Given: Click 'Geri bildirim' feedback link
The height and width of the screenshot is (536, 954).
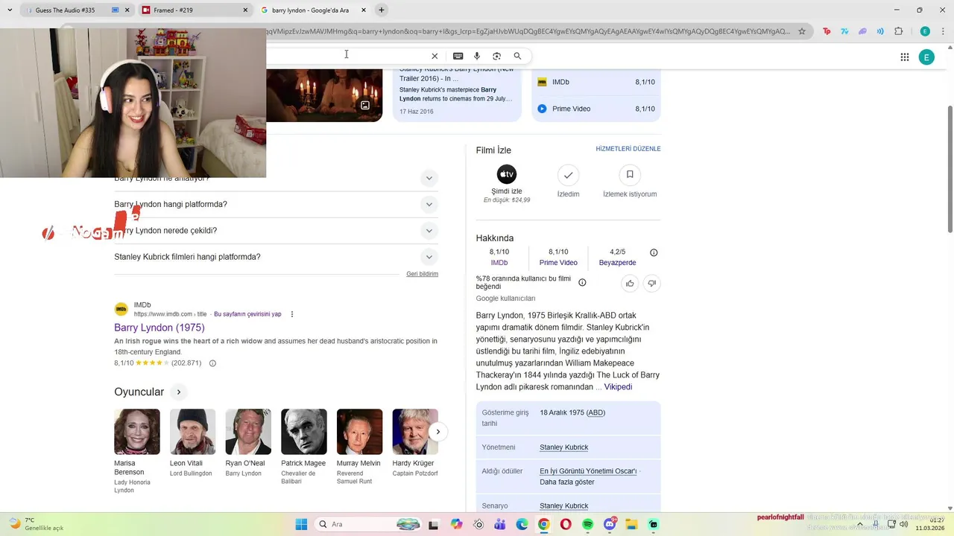Looking at the screenshot, I should coord(422,274).
